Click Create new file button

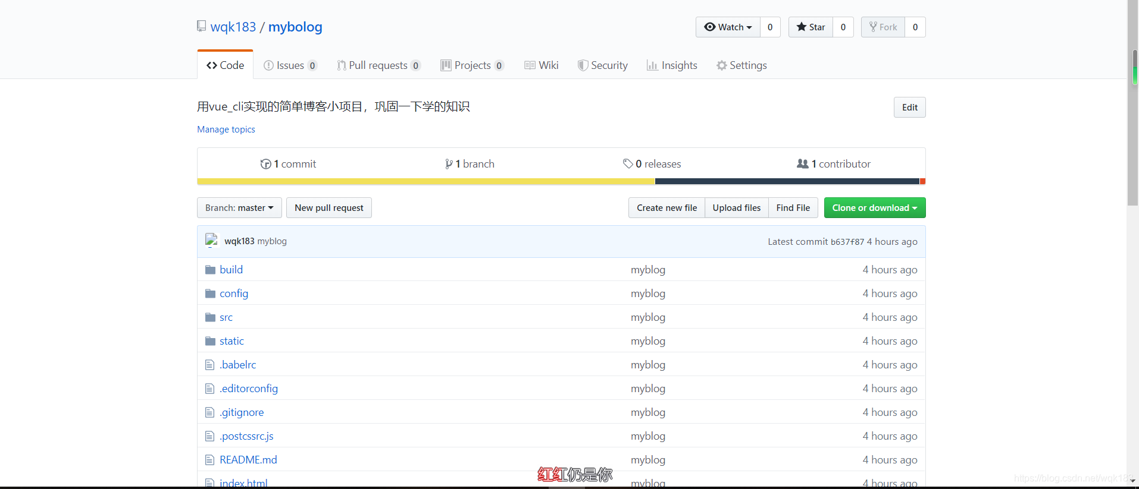666,208
